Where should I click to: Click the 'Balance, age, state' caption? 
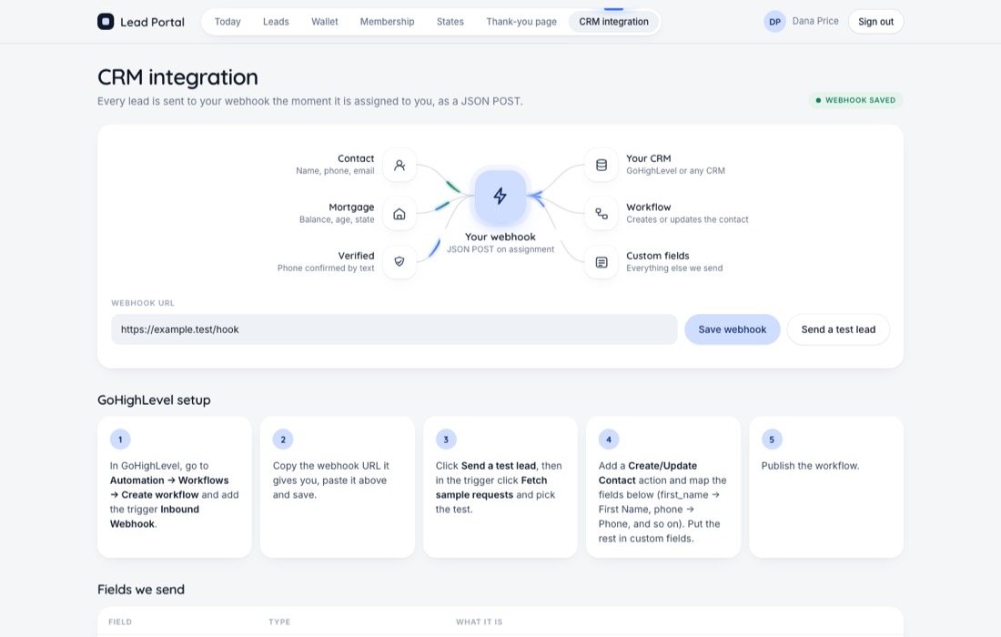pos(337,219)
